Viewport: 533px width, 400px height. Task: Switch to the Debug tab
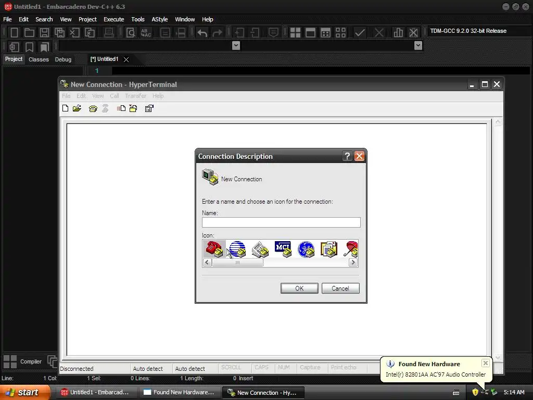(63, 59)
